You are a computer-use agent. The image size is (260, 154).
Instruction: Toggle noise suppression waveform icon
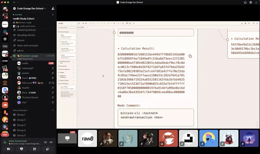[45, 142]
